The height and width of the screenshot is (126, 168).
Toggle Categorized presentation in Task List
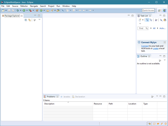point(147,20)
